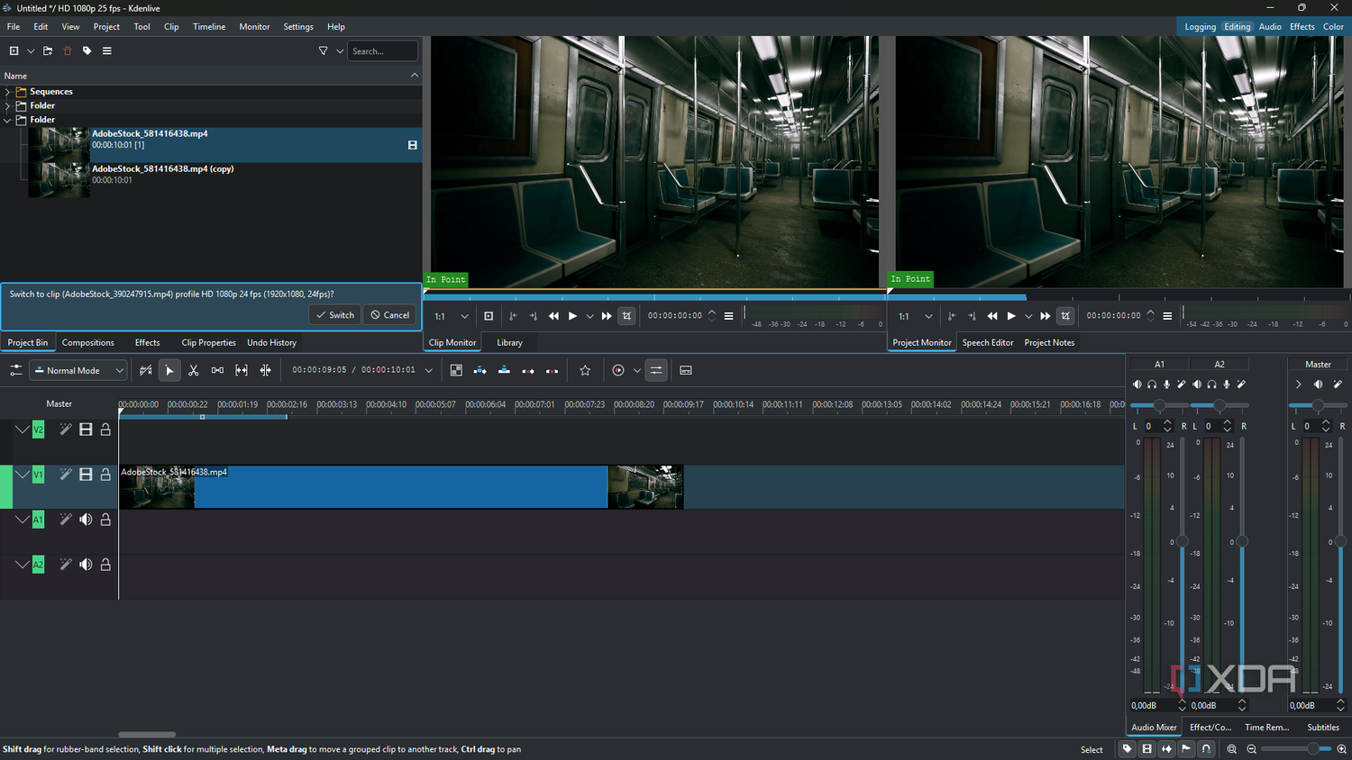Viewport: 1352px width, 760px height.
Task: Switch to the Compositions tab
Action: coord(87,342)
